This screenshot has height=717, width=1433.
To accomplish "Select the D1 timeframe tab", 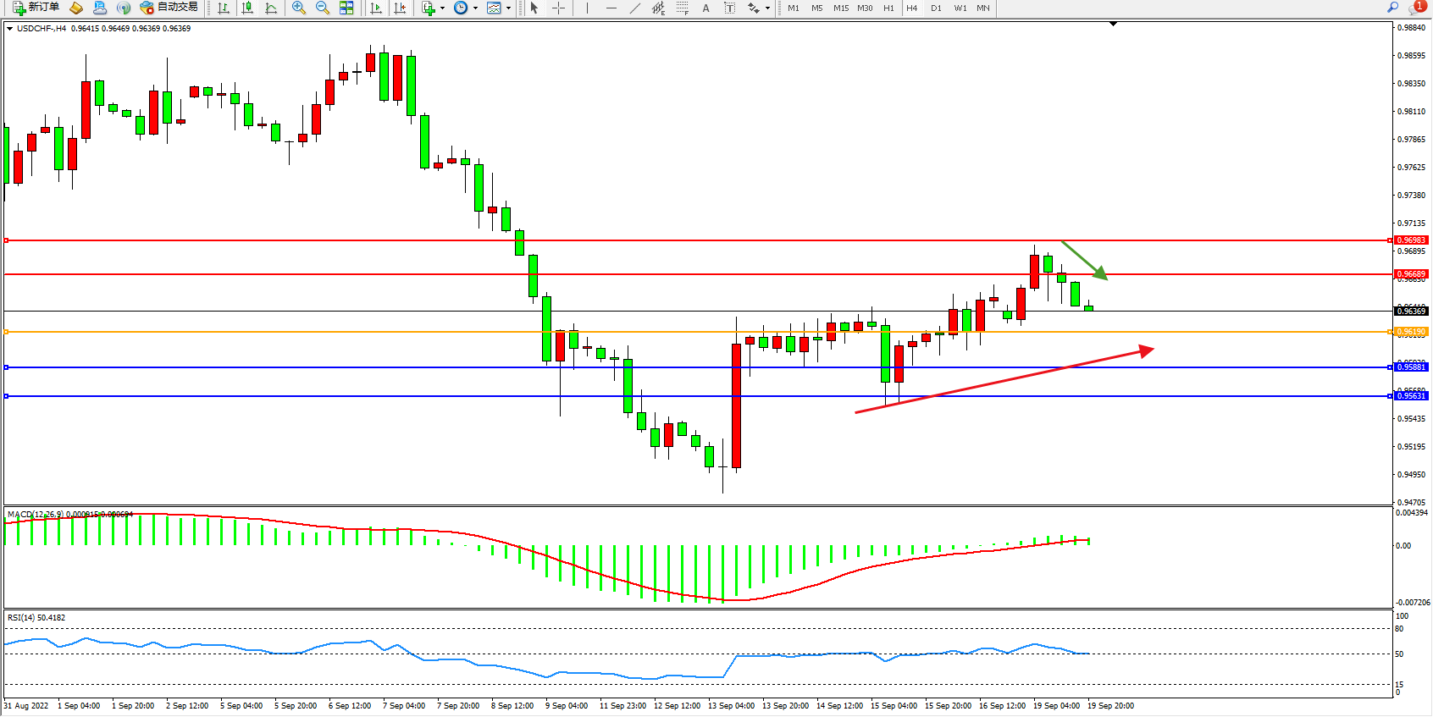I will [936, 8].
